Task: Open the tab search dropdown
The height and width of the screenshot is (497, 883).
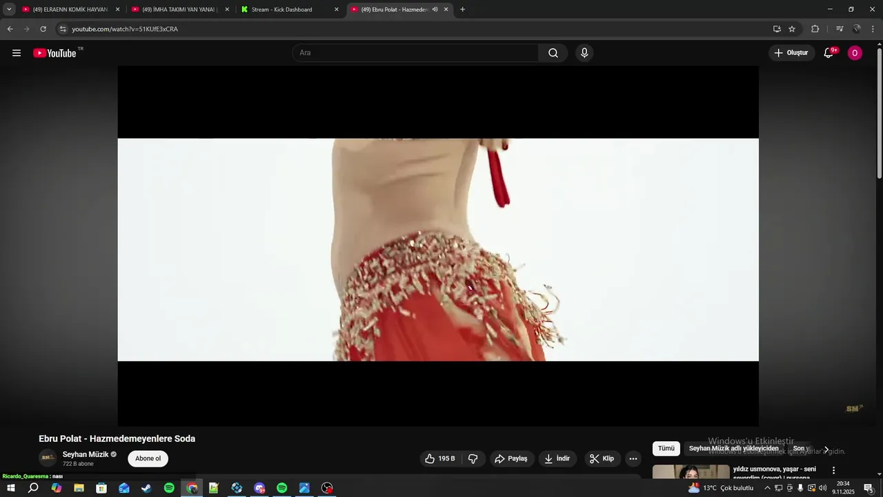Action: 9,10
